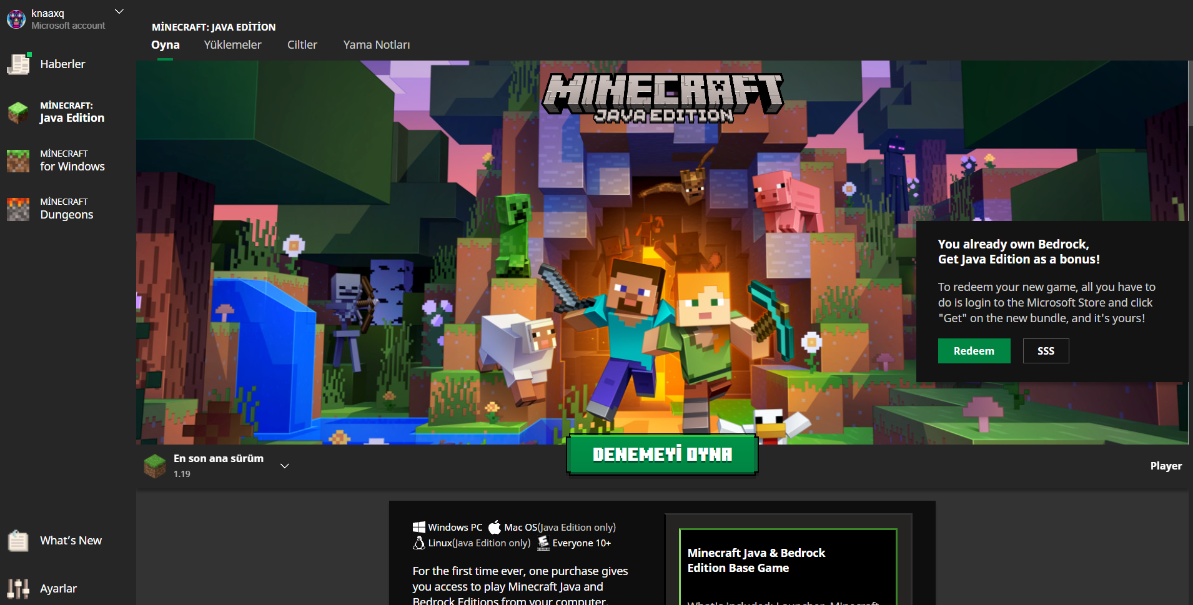Click the 'Everyone 10+' rating text
1193x605 pixels.
click(x=582, y=543)
